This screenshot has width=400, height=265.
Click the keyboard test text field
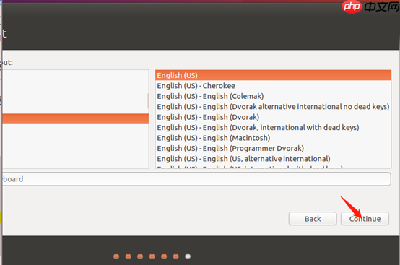(x=196, y=179)
